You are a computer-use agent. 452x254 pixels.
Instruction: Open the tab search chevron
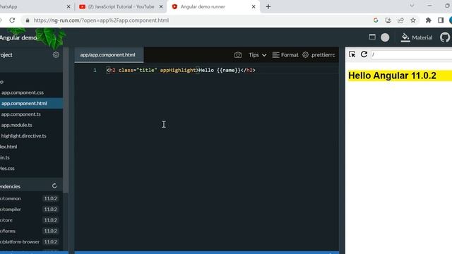(x=412, y=6)
